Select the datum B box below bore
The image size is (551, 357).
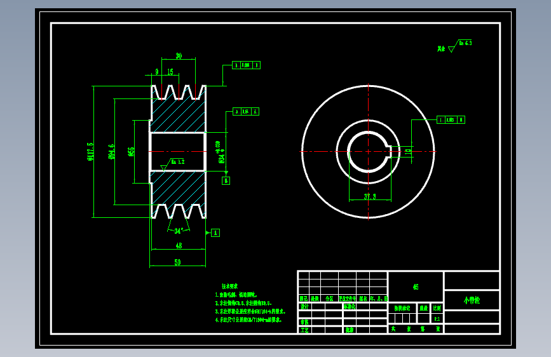coord(226,180)
